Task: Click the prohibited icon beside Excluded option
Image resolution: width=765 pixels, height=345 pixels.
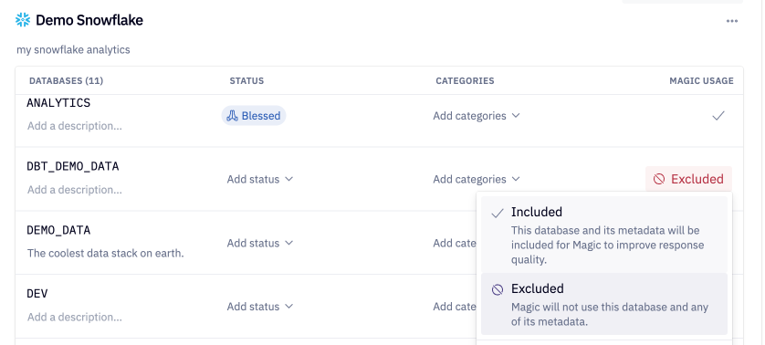Action: click(498, 290)
